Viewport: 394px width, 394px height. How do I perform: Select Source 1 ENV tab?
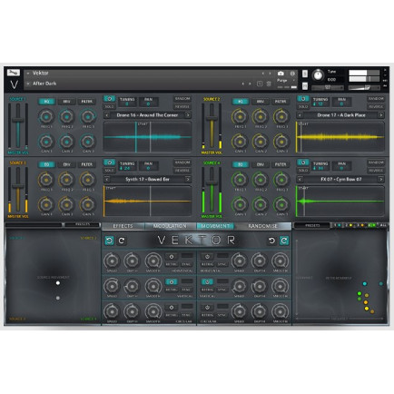click(x=66, y=102)
